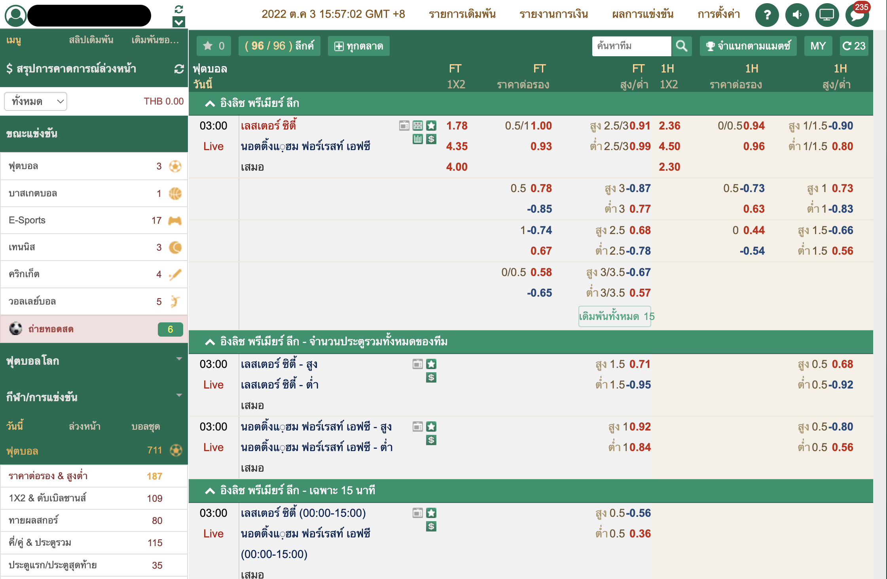887x579 pixels.
Task: Click จำแนกตามแมตช์ sort by match button
Action: point(748,46)
